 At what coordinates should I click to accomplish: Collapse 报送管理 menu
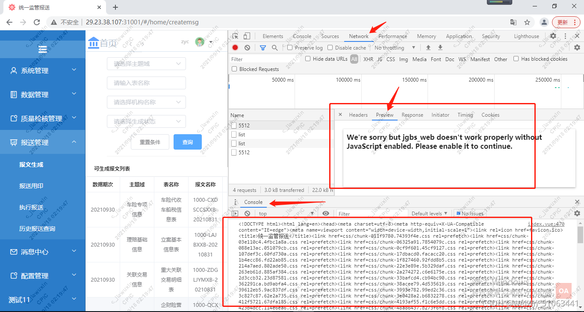point(43,142)
